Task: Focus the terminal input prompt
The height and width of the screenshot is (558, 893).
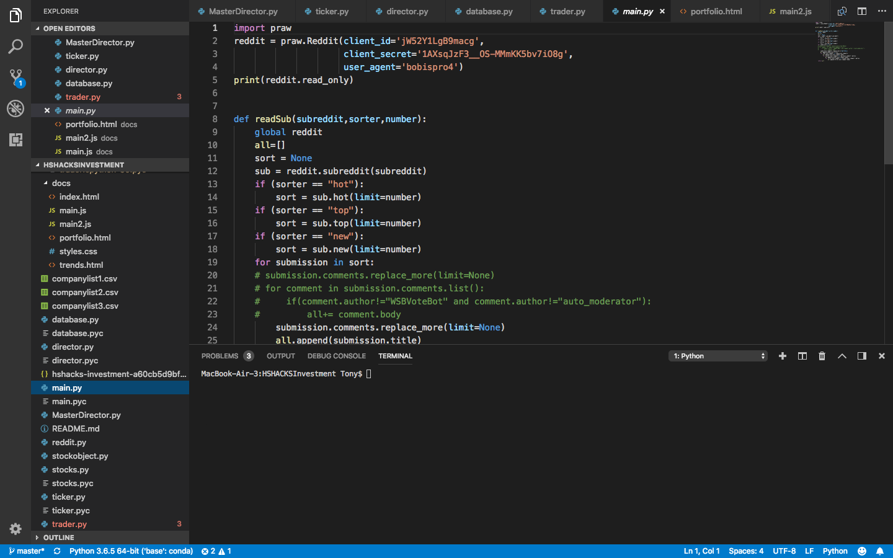Action: coord(368,374)
